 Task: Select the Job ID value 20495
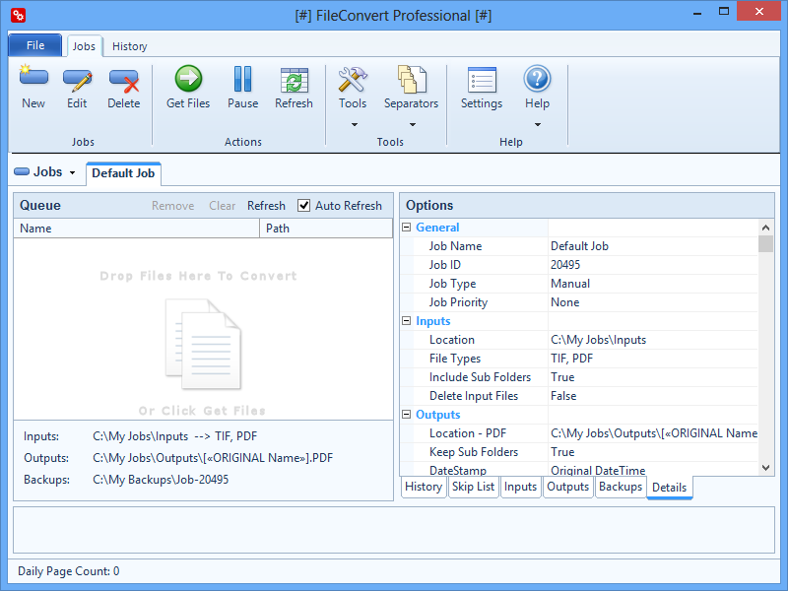pos(565,265)
